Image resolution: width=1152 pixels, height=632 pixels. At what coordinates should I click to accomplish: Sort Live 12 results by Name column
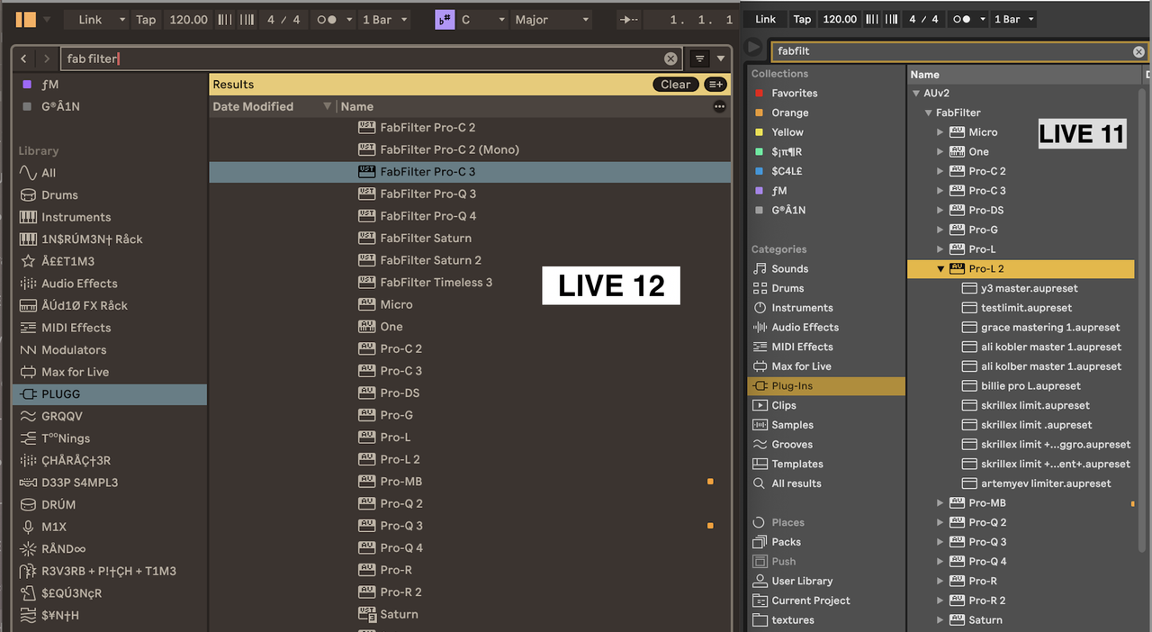click(x=357, y=106)
